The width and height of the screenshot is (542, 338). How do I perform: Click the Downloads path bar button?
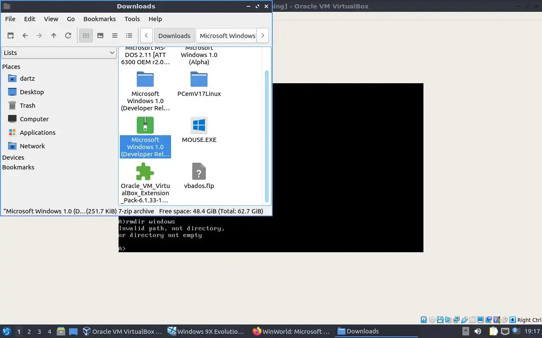coord(174,35)
